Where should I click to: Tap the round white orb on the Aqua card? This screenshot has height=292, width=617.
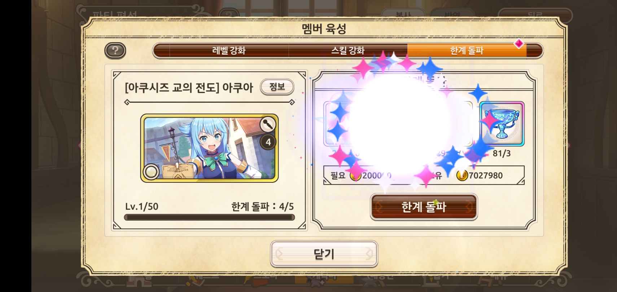tap(151, 172)
